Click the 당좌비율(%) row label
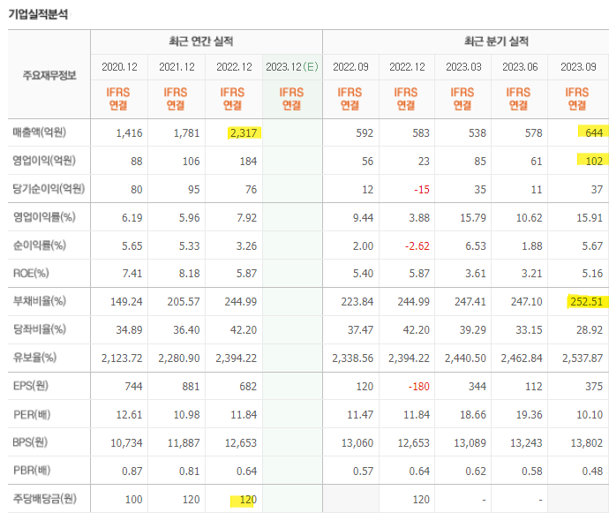Screen dimensions: 609x513 tap(39, 329)
